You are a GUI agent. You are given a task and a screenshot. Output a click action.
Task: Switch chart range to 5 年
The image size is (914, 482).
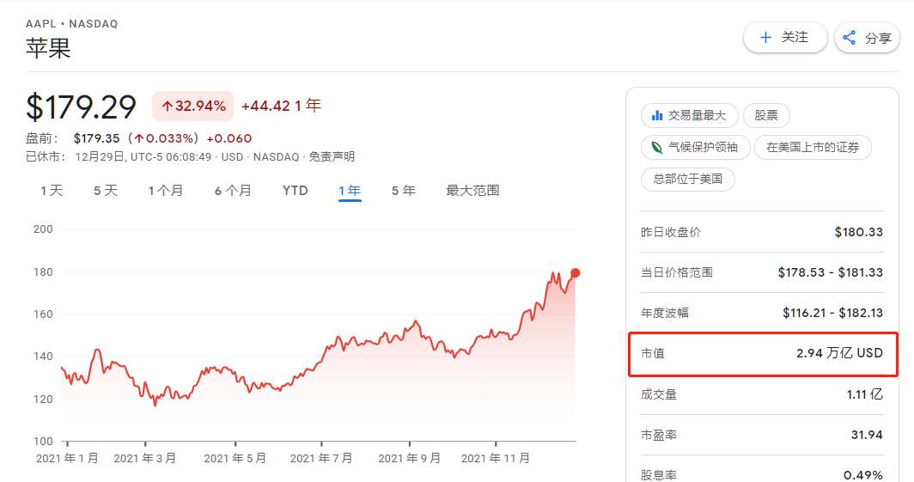(x=404, y=191)
